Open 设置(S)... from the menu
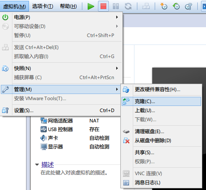 (x=61, y=110)
